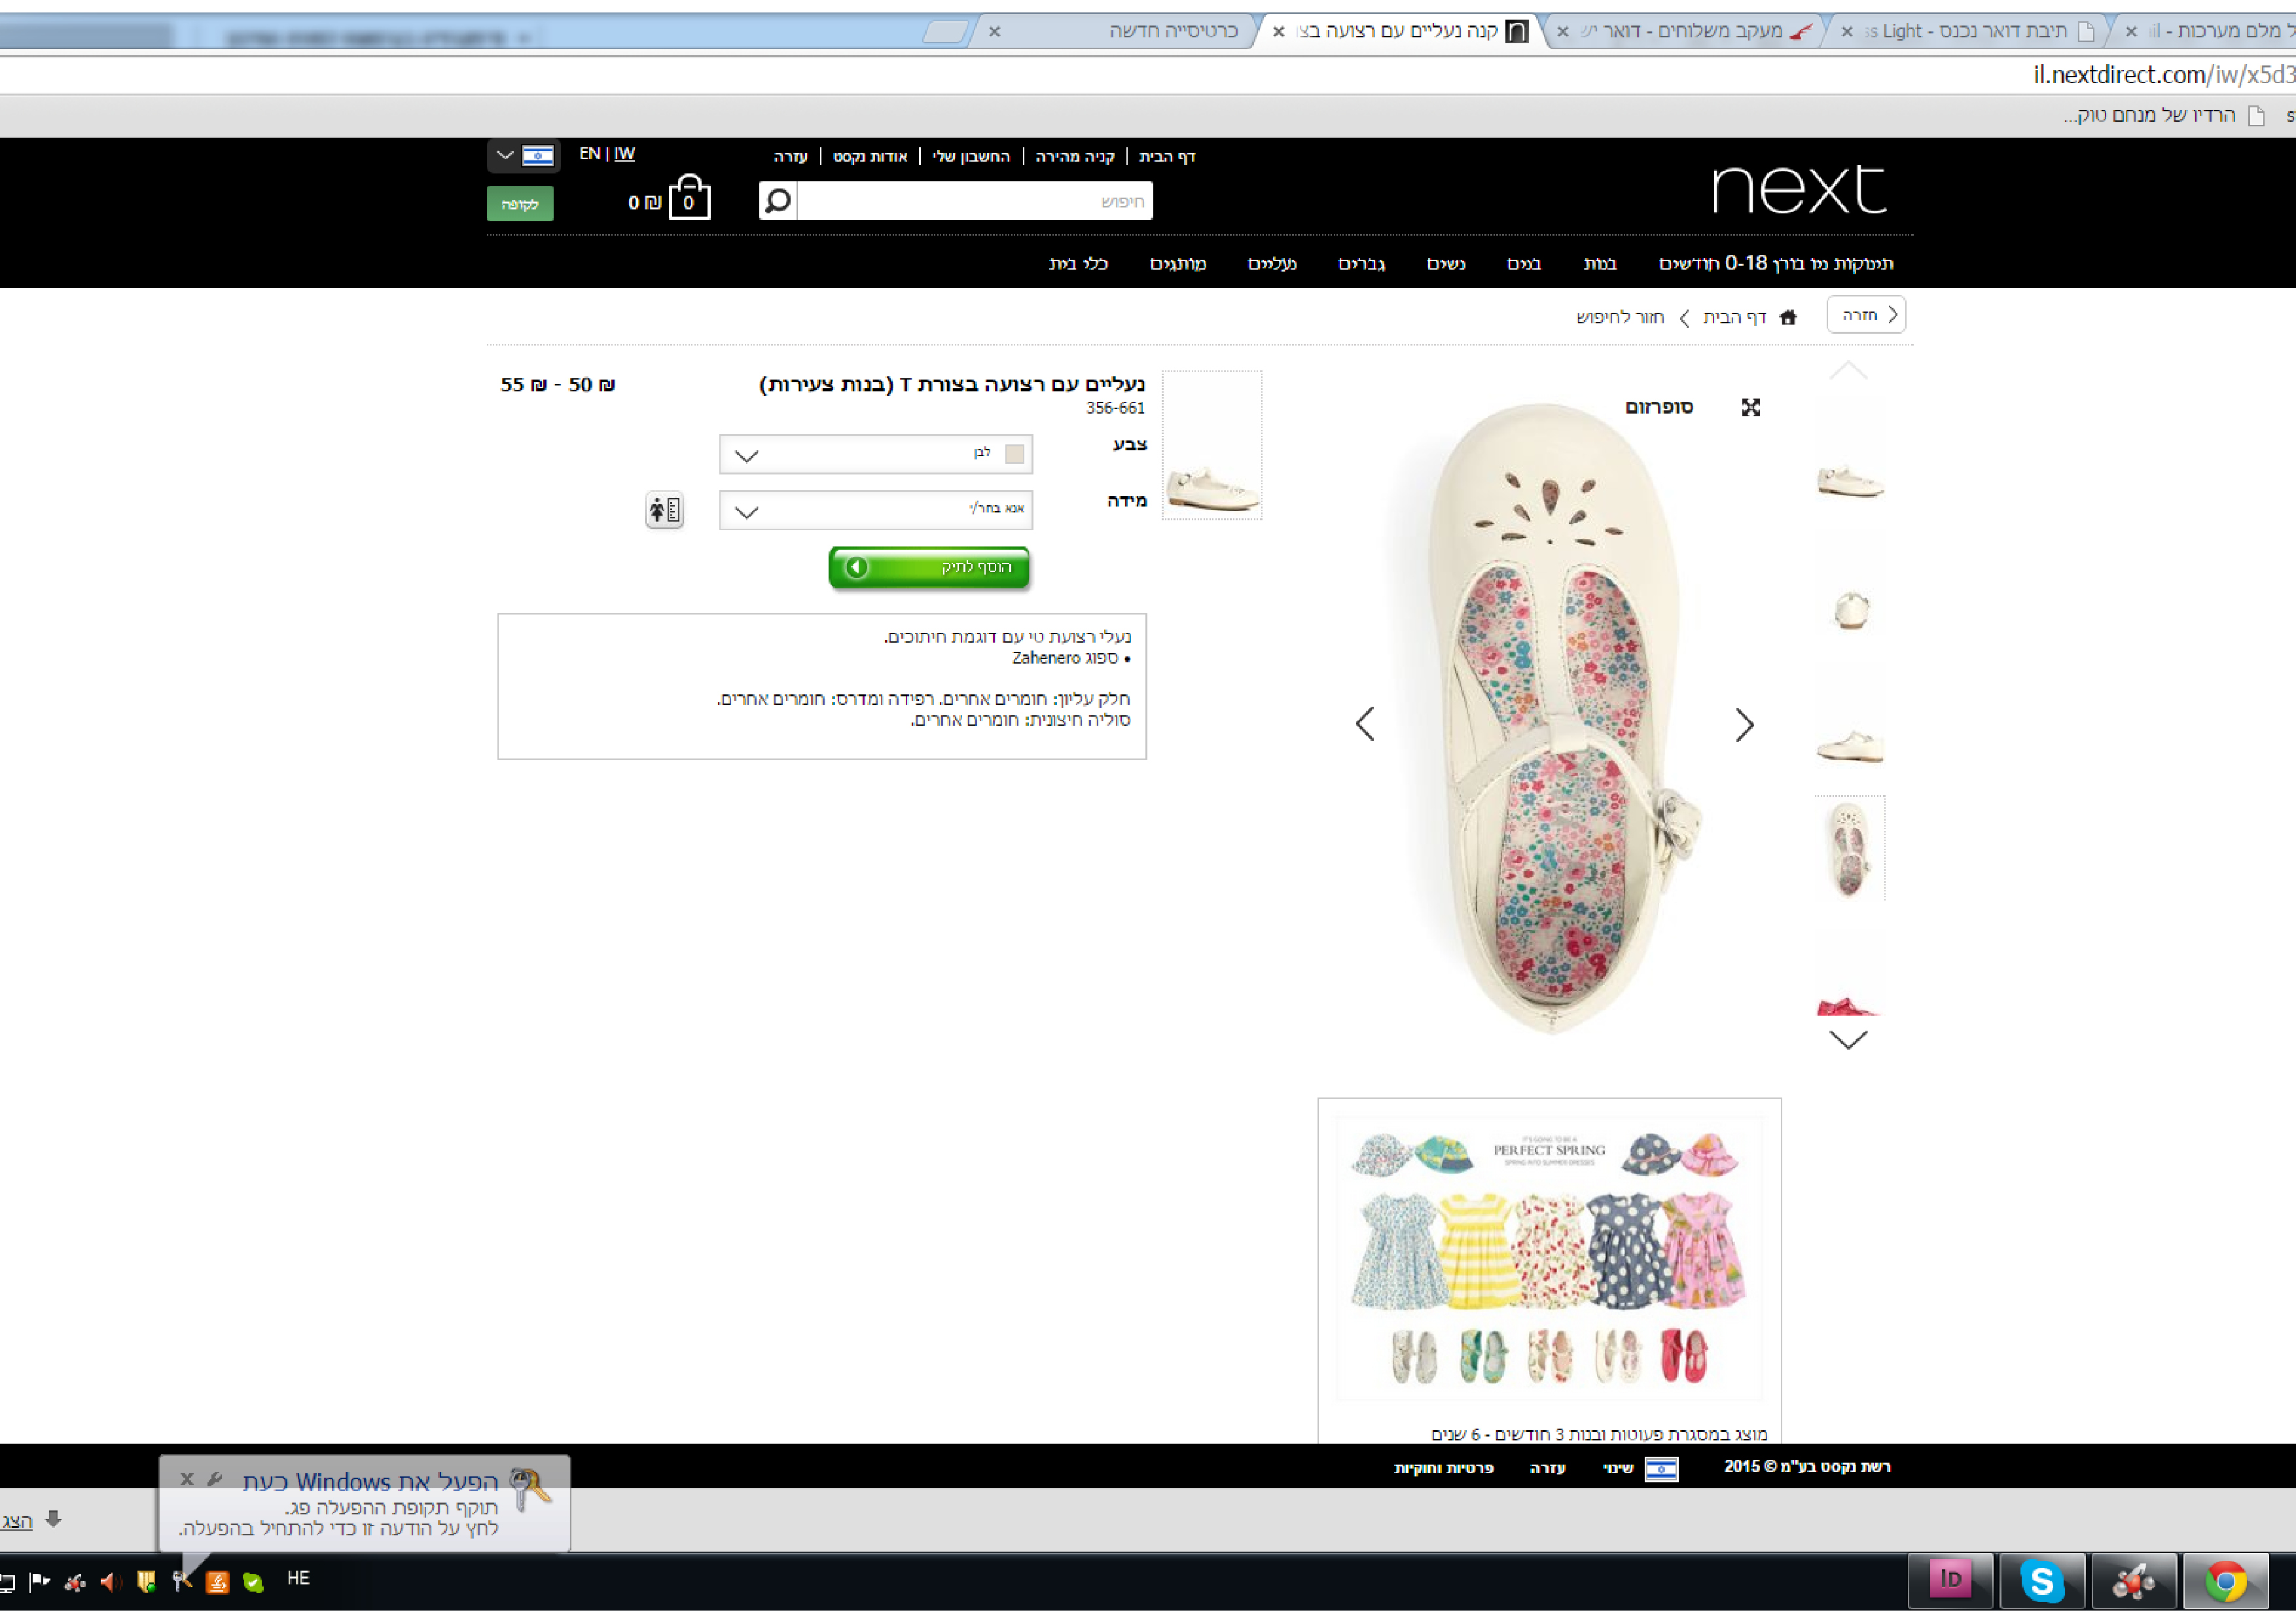
Task: Click the green add to bag button
Action: [928, 567]
